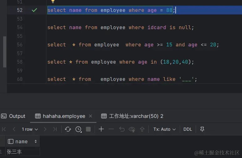
Task: Click the name like '___' query
Action: (x=122, y=79)
